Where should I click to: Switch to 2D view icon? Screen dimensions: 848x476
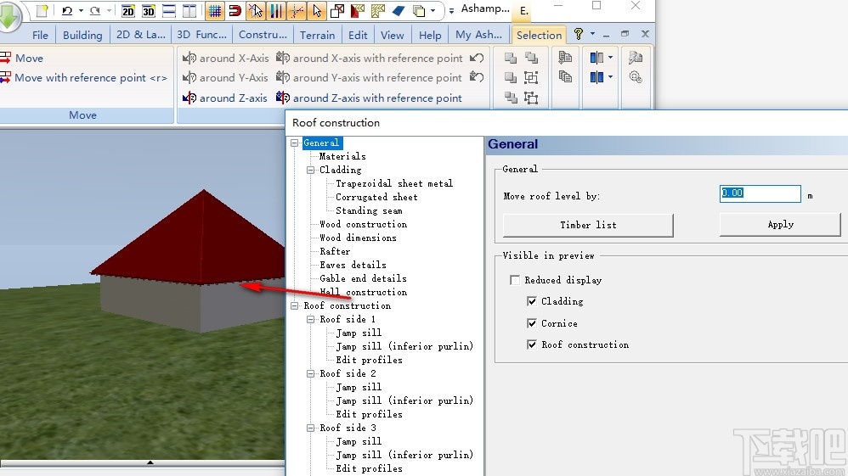coord(128,10)
